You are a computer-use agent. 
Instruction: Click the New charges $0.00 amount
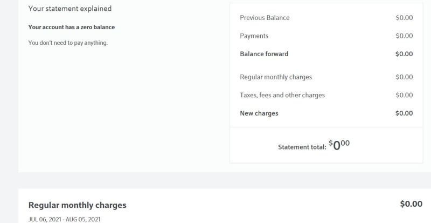pyautogui.click(x=404, y=113)
